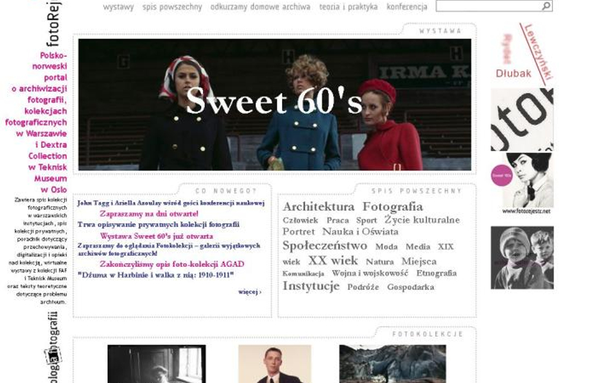
Task: Open the wystawy menu item
Action: coord(118,7)
